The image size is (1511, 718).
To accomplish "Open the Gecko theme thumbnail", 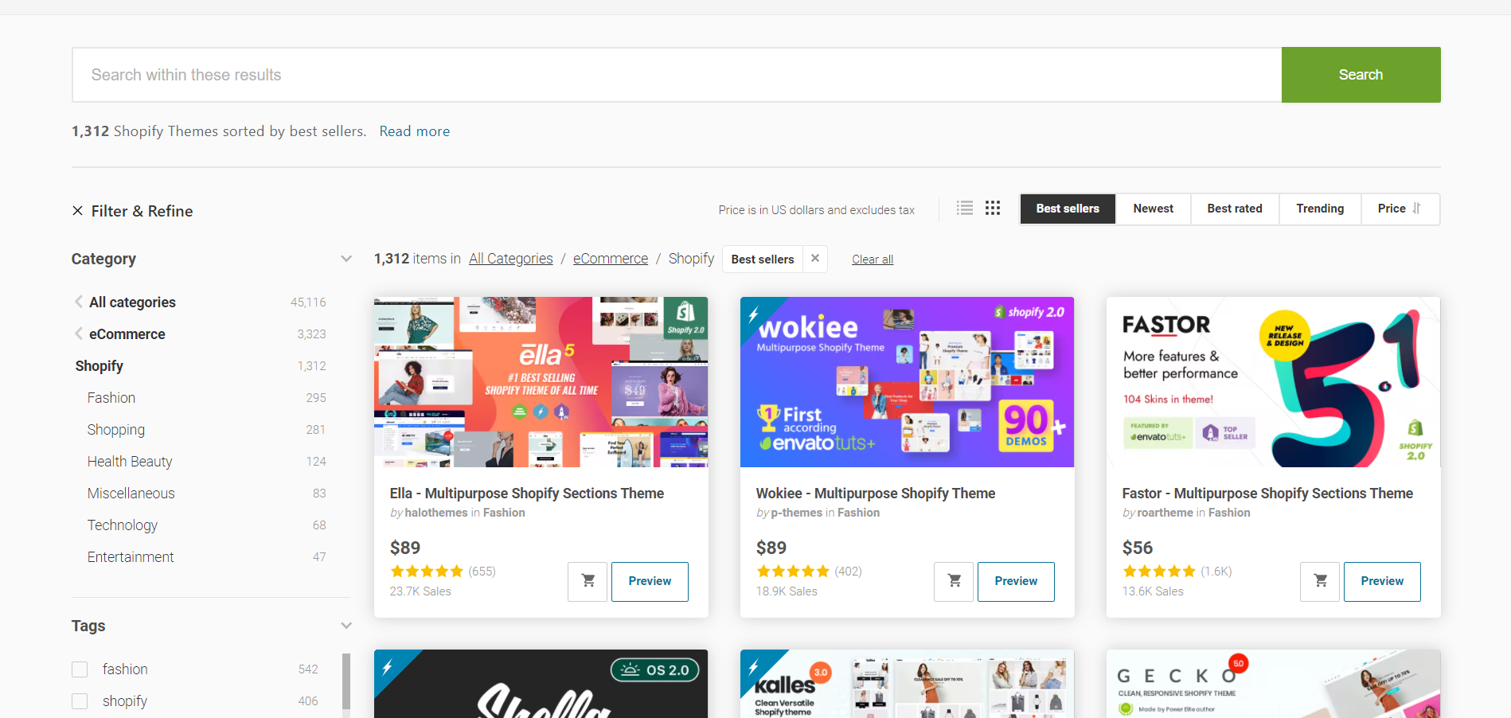I will 1273,684.
